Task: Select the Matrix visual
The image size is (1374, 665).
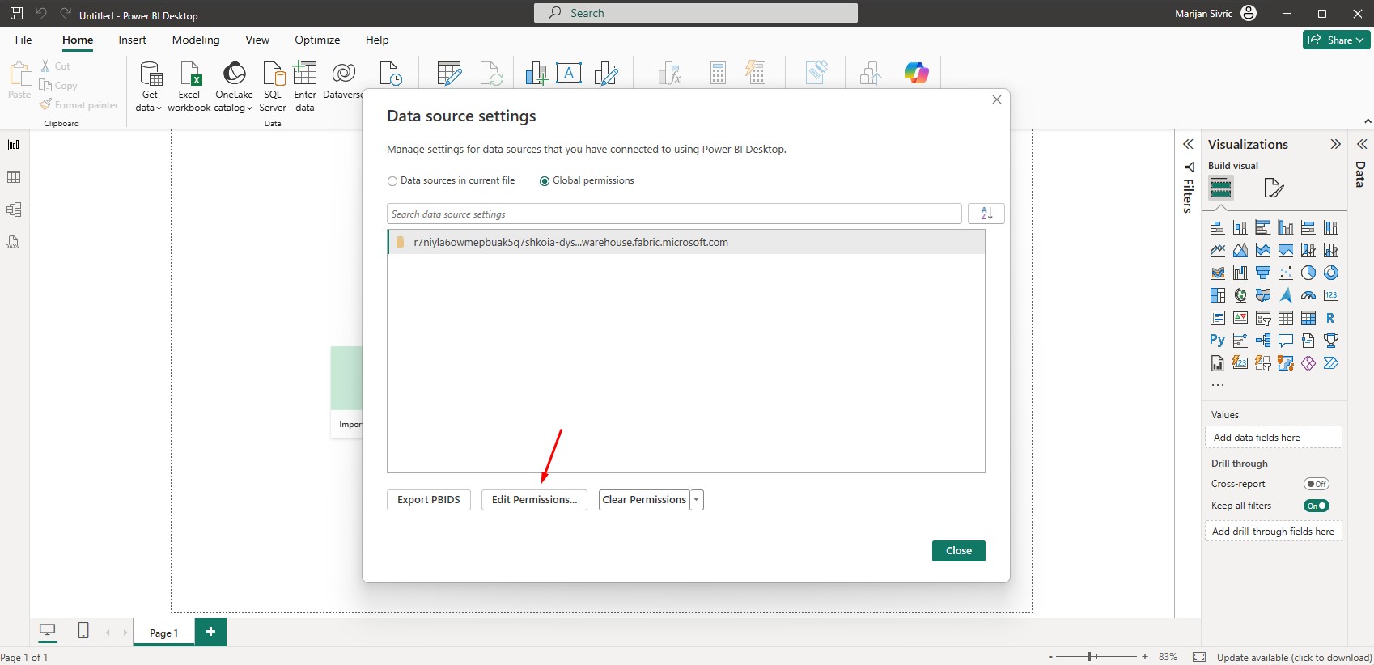Action: [1308, 318]
